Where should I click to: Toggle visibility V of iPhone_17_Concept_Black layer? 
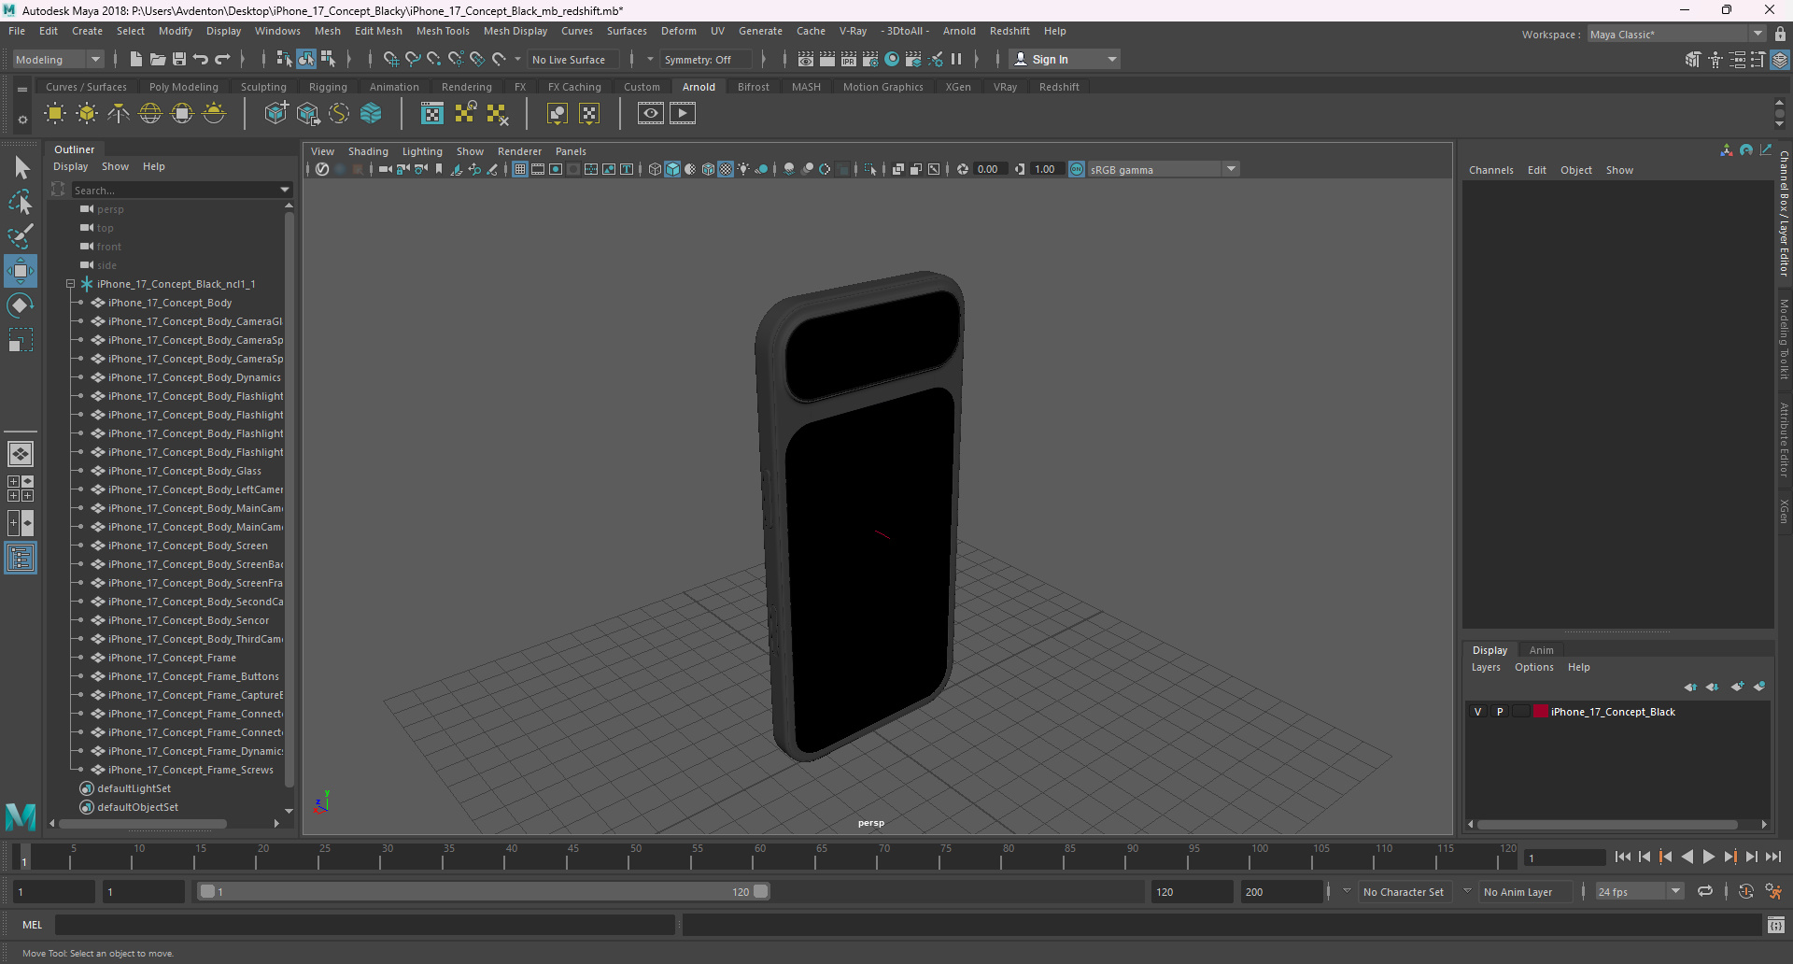[1477, 712]
